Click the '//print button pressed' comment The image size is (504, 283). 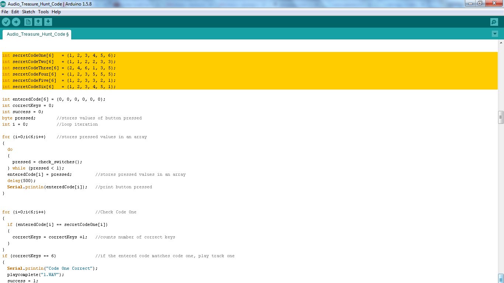point(124,187)
